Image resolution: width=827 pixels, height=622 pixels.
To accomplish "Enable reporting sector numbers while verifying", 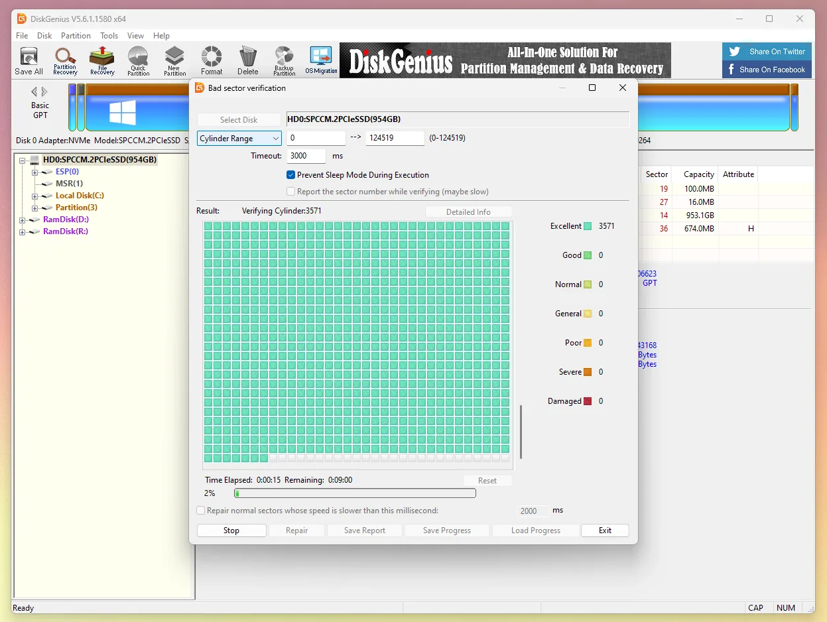I will pos(290,192).
